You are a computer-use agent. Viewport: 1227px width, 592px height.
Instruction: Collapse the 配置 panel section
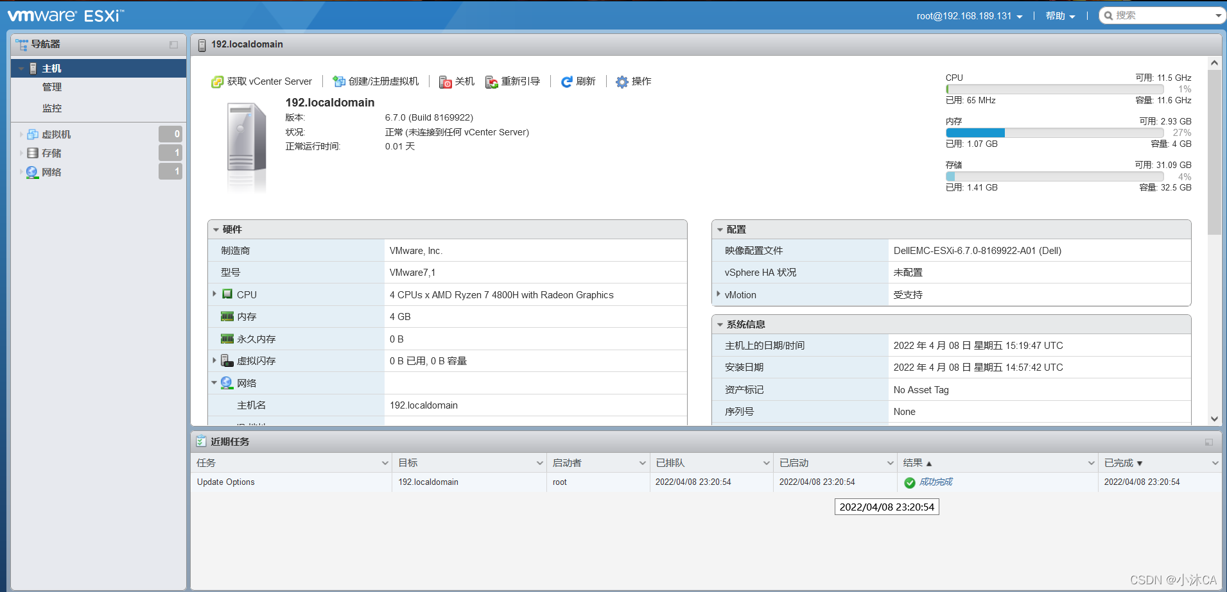point(720,230)
